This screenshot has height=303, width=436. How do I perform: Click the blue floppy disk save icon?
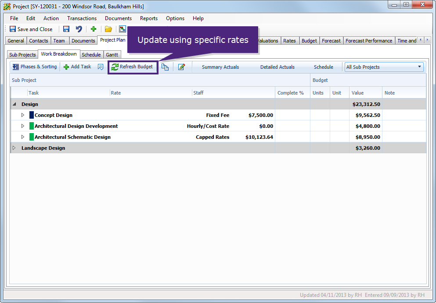click(x=66, y=29)
